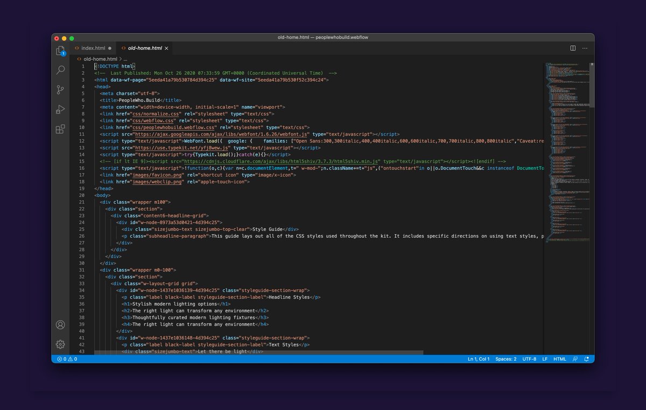The height and width of the screenshot is (410, 646).
Task: Click line number 20 in the gutter
Action: coord(82,195)
